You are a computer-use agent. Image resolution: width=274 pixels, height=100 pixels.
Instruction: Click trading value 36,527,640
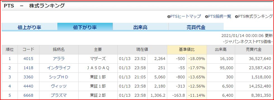[260, 59]
